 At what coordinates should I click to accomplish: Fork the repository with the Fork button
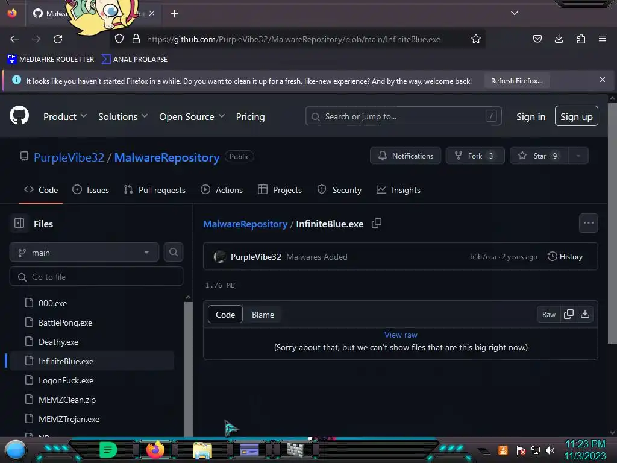click(x=475, y=156)
